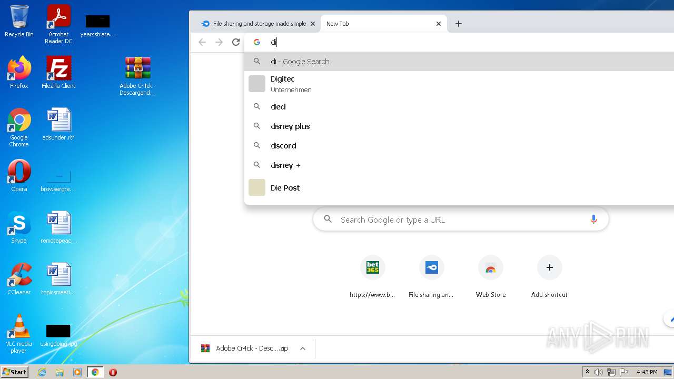Open Acrobat Reader DC desktop icon
The height and width of the screenshot is (379, 674).
click(x=58, y=24)
